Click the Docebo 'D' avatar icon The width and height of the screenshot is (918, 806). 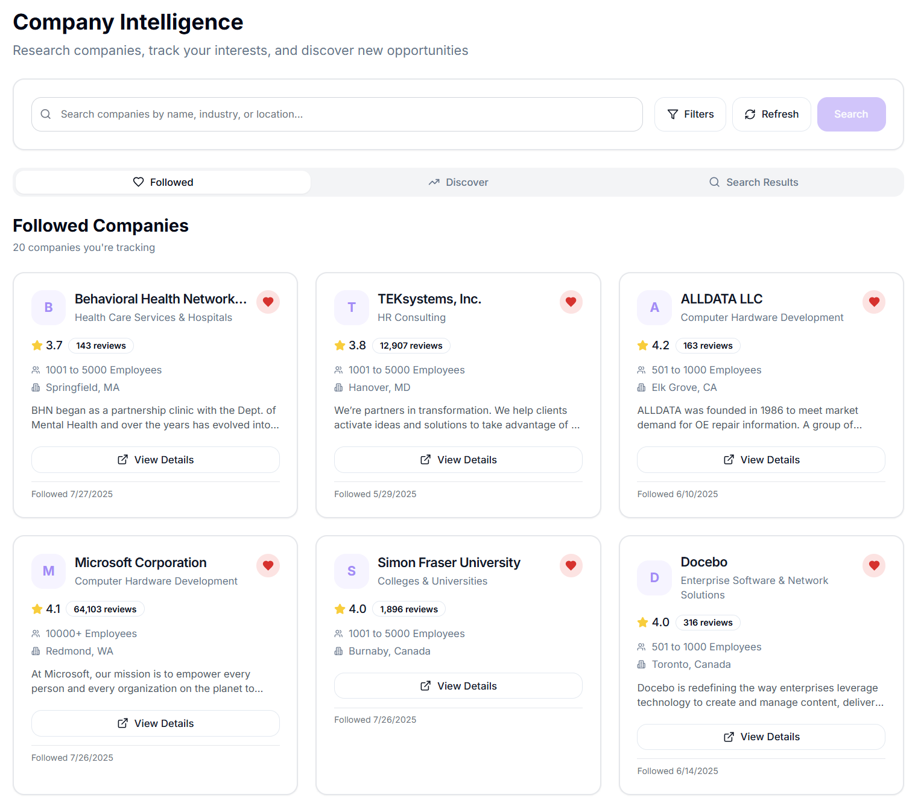coord(654,578)
